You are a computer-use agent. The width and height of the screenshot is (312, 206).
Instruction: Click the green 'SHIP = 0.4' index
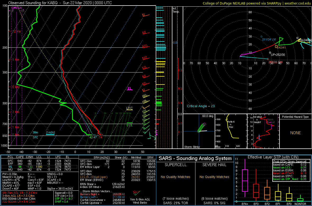(x=62, y=202)
